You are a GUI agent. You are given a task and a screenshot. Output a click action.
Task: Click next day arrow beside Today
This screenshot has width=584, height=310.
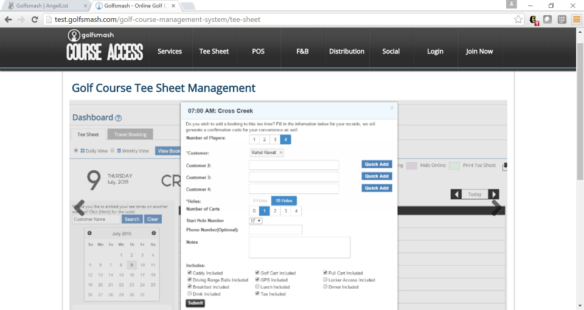[x=494, y=195]
